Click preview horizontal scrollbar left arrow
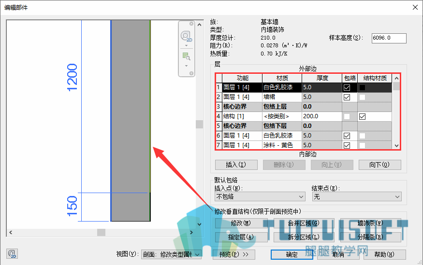 tap(11, 232)
